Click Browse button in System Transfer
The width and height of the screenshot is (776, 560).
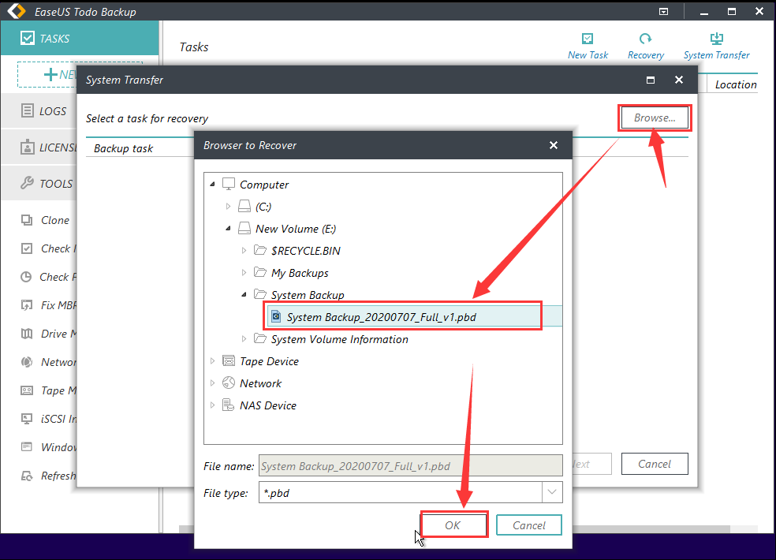[655, 118]
